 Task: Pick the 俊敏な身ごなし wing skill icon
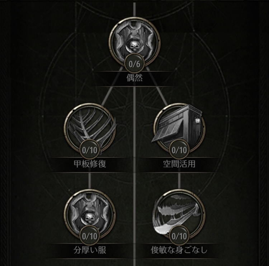179,215
